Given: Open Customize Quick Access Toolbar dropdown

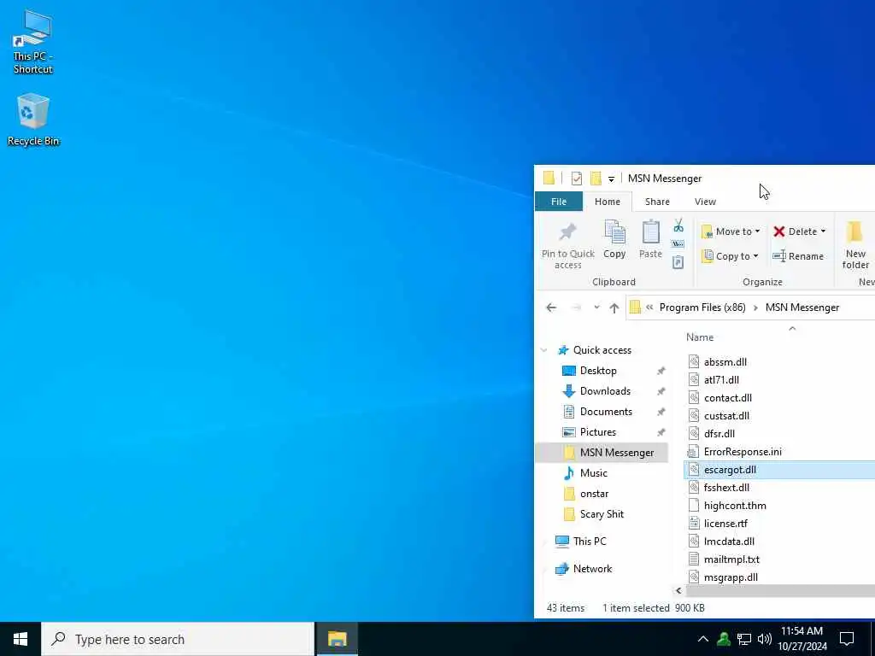Looking at the screenshot, I should [611, 179].
